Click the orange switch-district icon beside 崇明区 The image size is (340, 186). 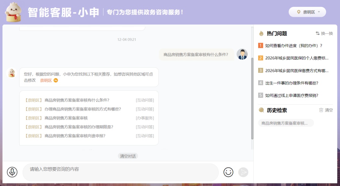point(56,80)
